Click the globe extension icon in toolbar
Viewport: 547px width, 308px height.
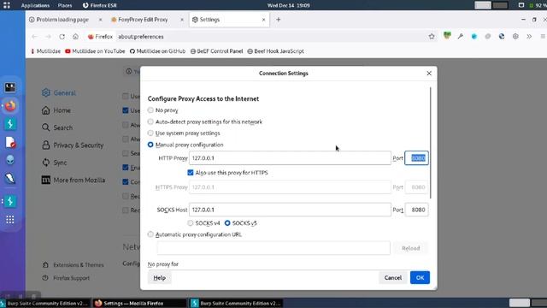502,36
